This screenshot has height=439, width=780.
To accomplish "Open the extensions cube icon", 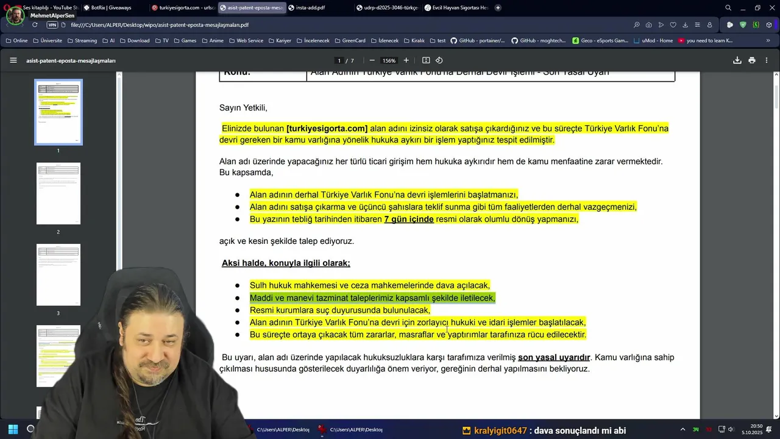I will coord(769,25).
